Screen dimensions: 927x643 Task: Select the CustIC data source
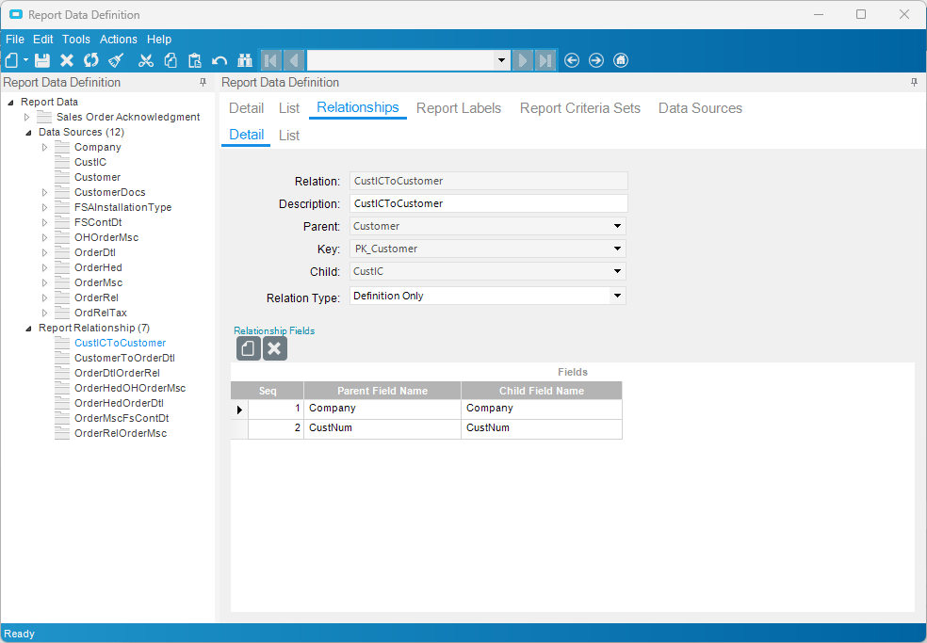(90, 162)
